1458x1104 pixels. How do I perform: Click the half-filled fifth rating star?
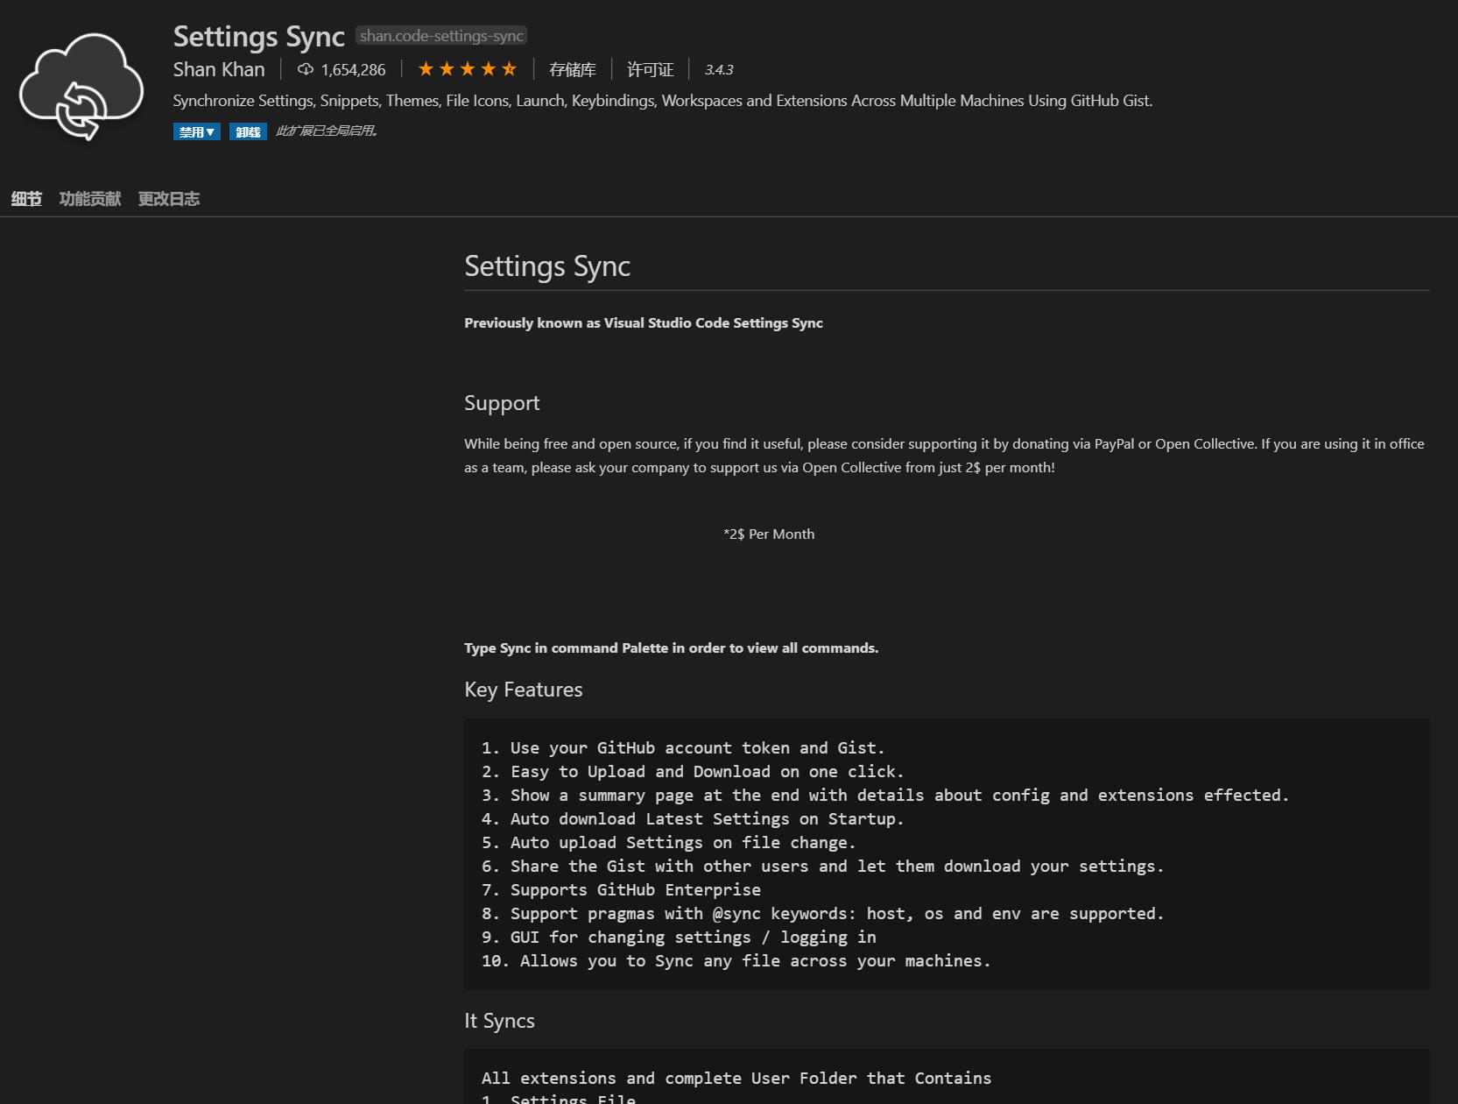(510, 69)
